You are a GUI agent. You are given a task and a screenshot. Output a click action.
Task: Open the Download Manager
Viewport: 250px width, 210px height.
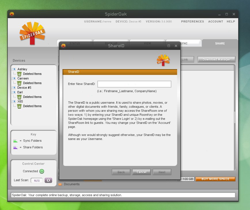216,59
